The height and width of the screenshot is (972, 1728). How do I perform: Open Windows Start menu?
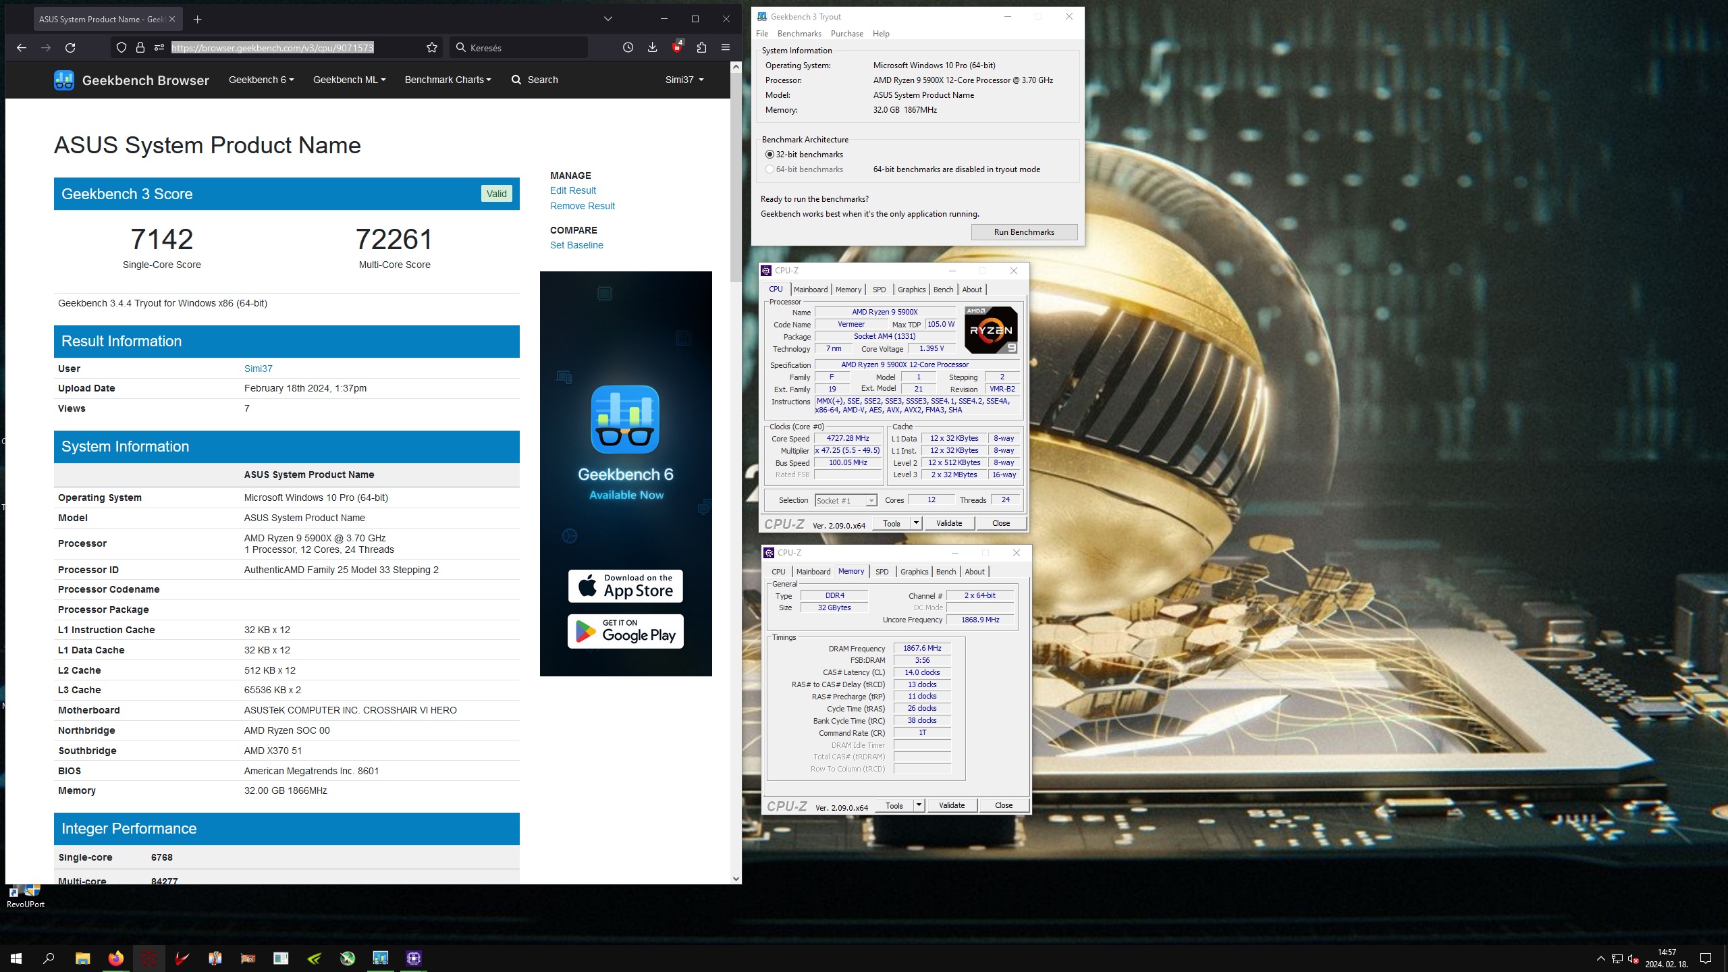point(16,959)
